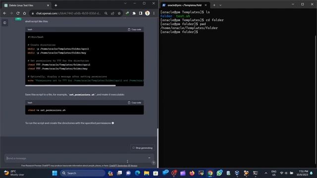Open the ENG US language switcher
The height and width of the screenshot is (178, 317).
[274, 173]
